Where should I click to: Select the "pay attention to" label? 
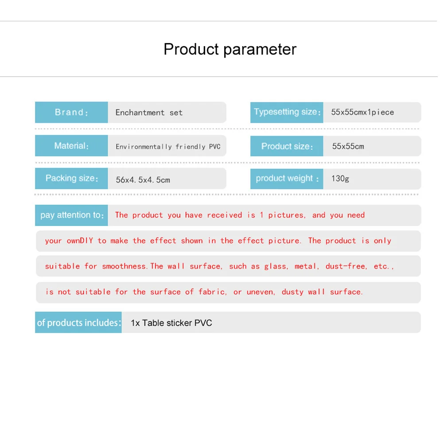tap(72, 215)
